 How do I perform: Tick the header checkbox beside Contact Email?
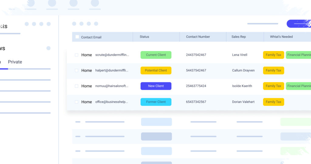(77, 37)
